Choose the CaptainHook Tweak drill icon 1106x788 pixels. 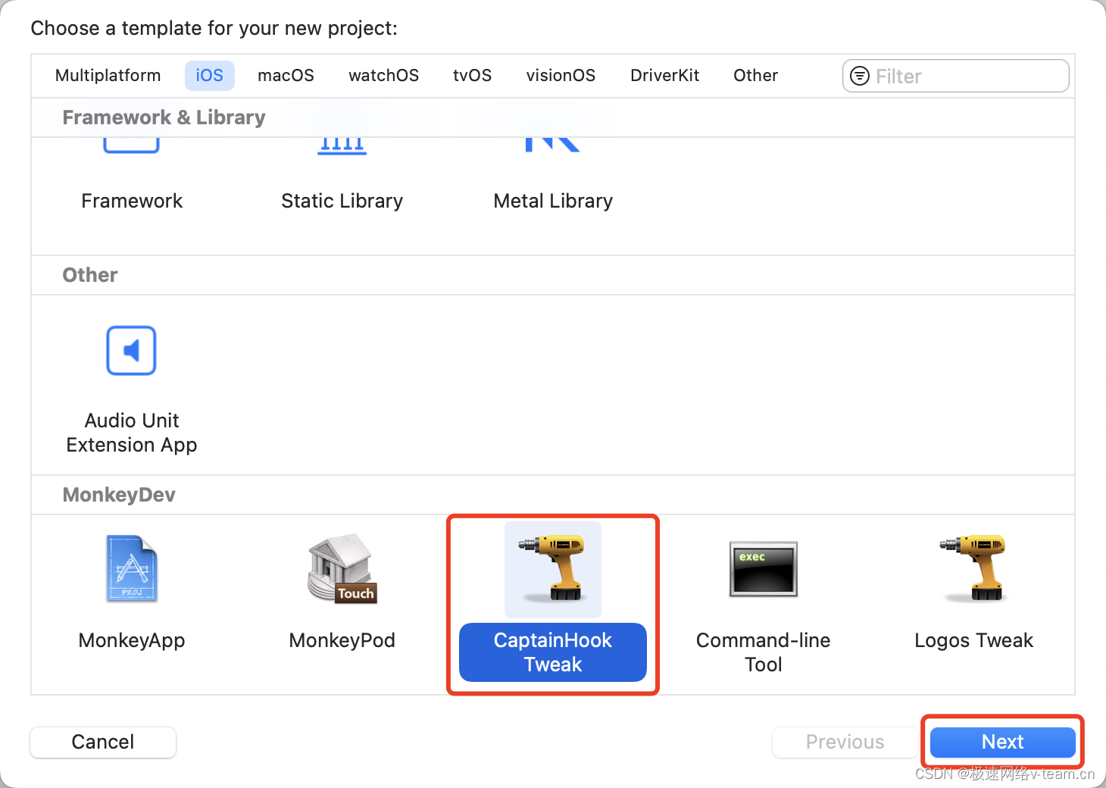[553, 568]
